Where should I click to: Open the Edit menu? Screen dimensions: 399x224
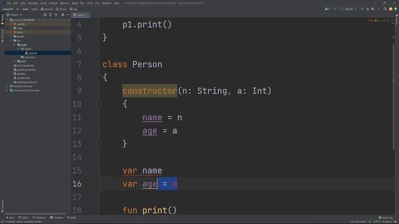(x=16, y=3)
